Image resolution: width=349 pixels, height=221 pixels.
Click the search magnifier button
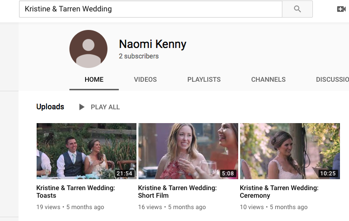(x=297, y=9)
